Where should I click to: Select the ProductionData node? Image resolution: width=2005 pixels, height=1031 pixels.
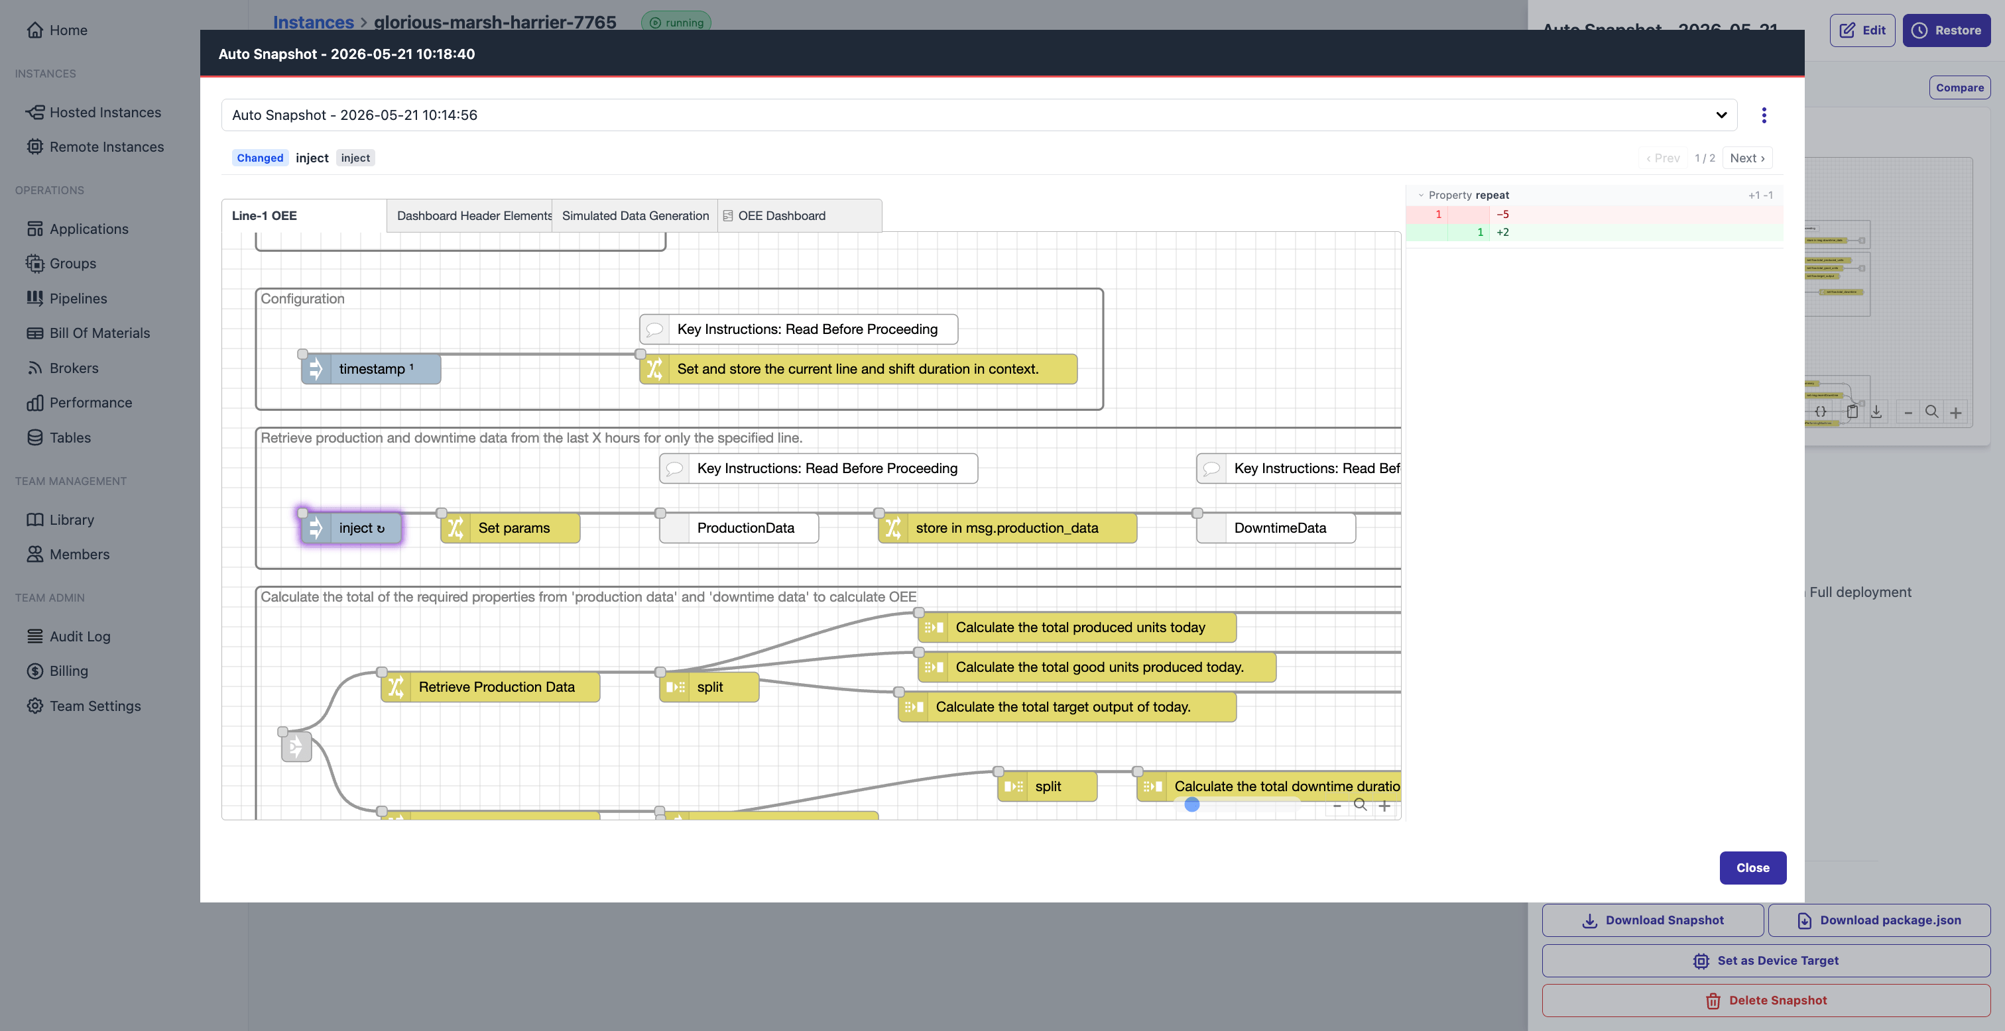(739, 527)
